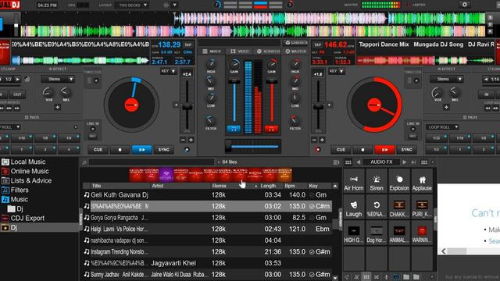Open the left deck KEY dropdown
Viewport: 500px width, 281px height.
(169, 71)
